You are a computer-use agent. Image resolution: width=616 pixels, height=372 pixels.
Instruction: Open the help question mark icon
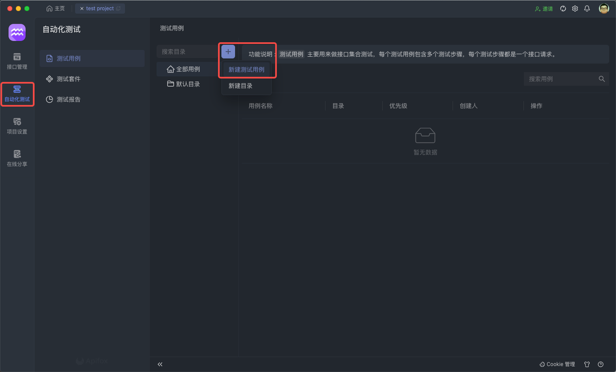coord(601,364)
